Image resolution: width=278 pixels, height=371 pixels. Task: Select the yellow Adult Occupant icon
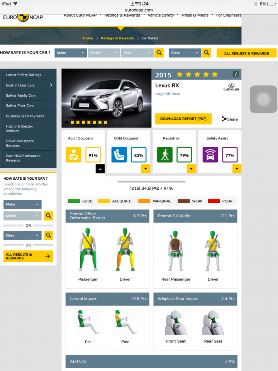pos(73,155)
